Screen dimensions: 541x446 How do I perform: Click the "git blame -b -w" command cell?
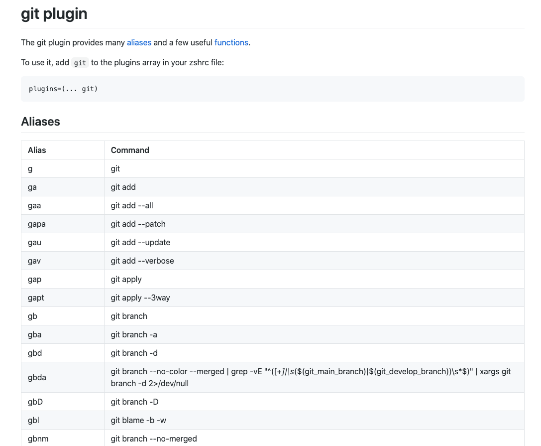point(139,420)
